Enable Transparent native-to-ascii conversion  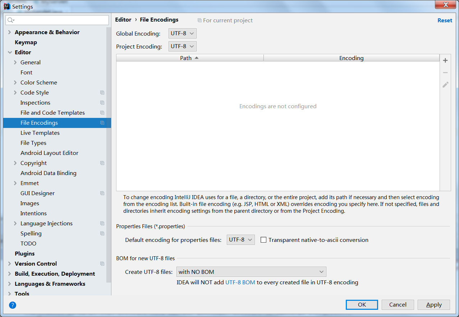[x=263, y=240]
